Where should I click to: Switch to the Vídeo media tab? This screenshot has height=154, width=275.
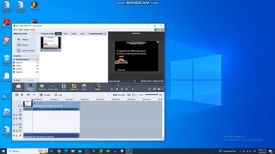(65, 33)
